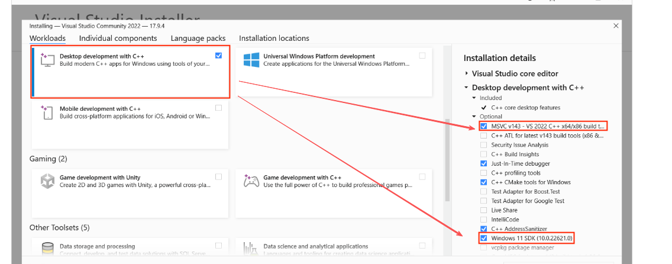Click the Gaming (2) section heading
Screen dimensions: 672x264
[x=49, y=159]
